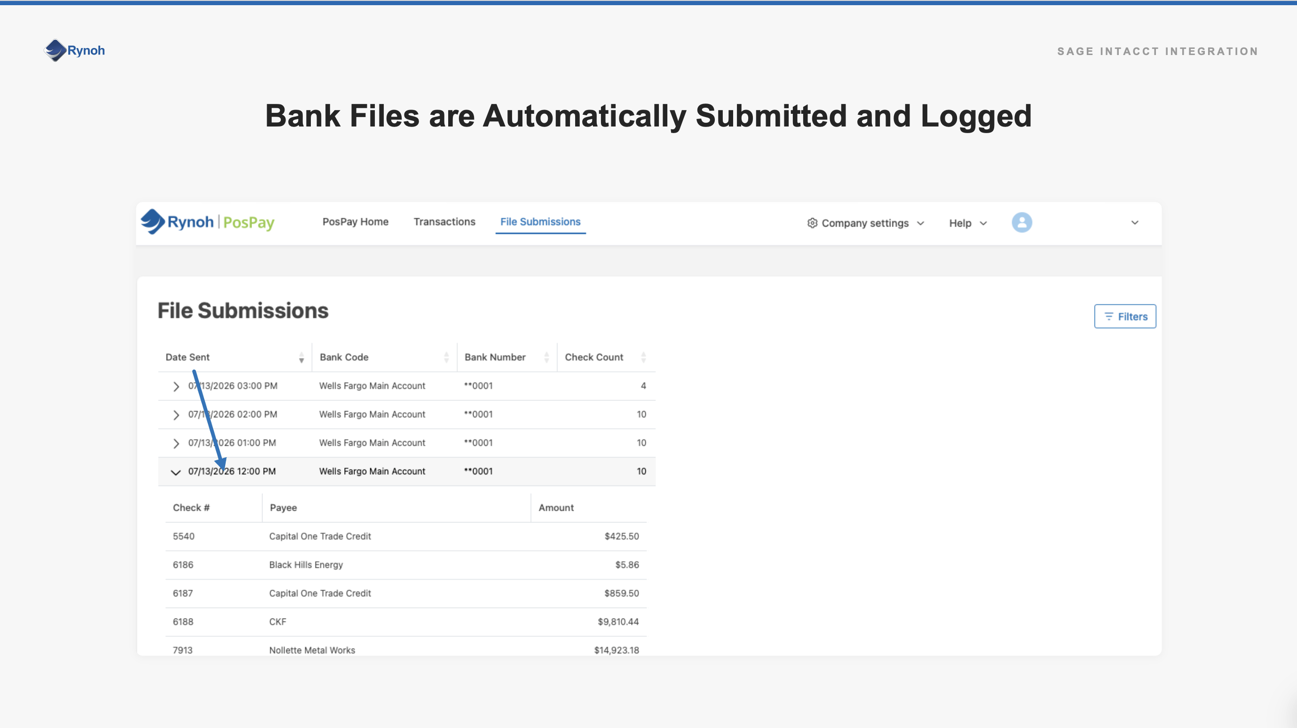Open the user profile avatar
The width and height of the screenshot is (1297, 728).
(1021, 222)
